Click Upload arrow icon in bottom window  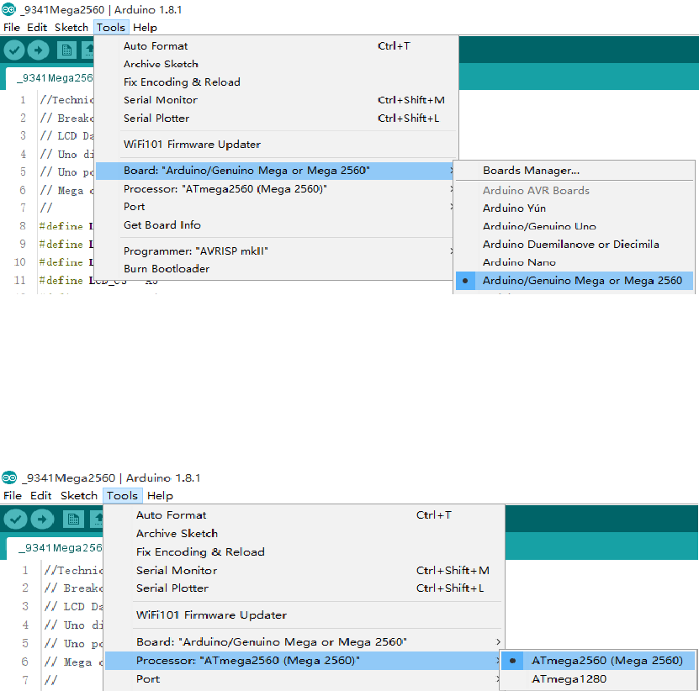pyautogui.click(x=42, y=519)
